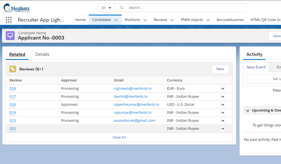Click the Reviews related list icon
281x164 pixels.
pyautogui.click(x=13, y=69)
